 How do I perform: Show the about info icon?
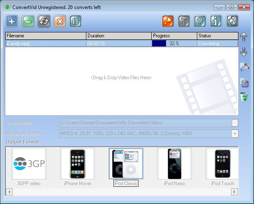[x=216, y=21]
